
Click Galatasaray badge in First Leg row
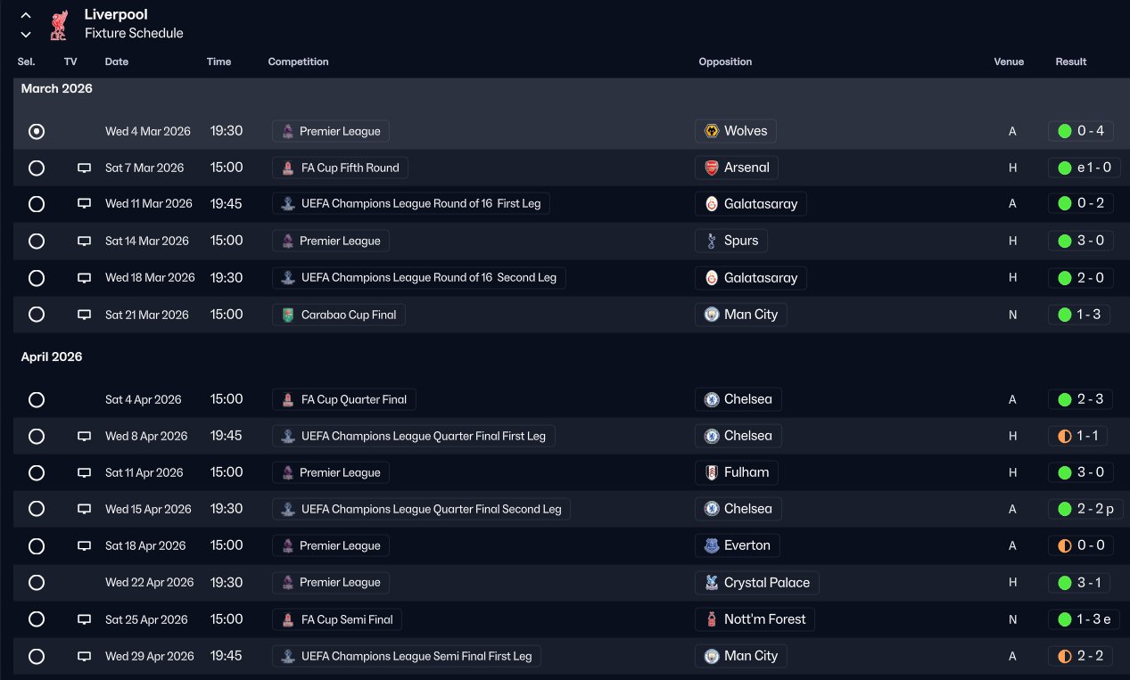click(x=712, y=204)
